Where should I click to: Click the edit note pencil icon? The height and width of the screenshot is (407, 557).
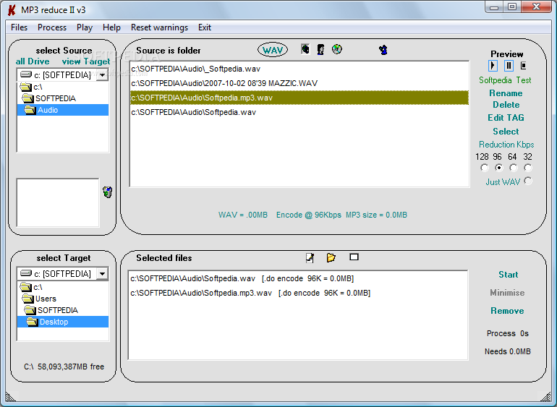[x=310, y=258]
